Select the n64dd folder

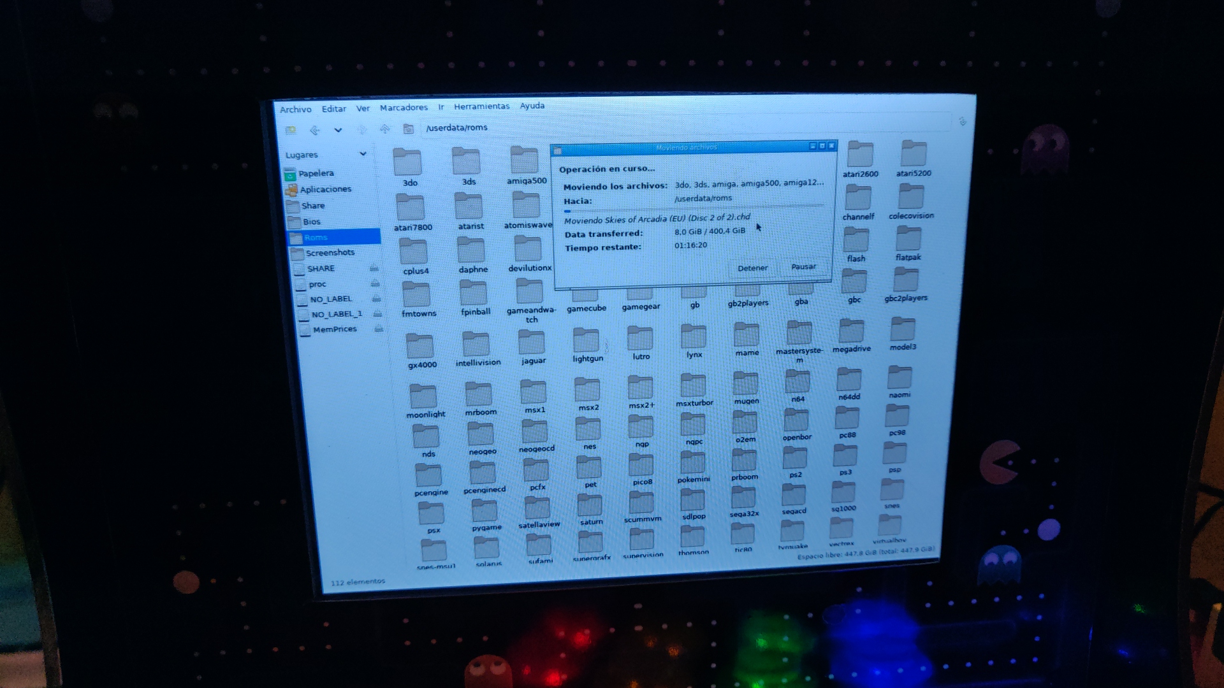(849, 385)
